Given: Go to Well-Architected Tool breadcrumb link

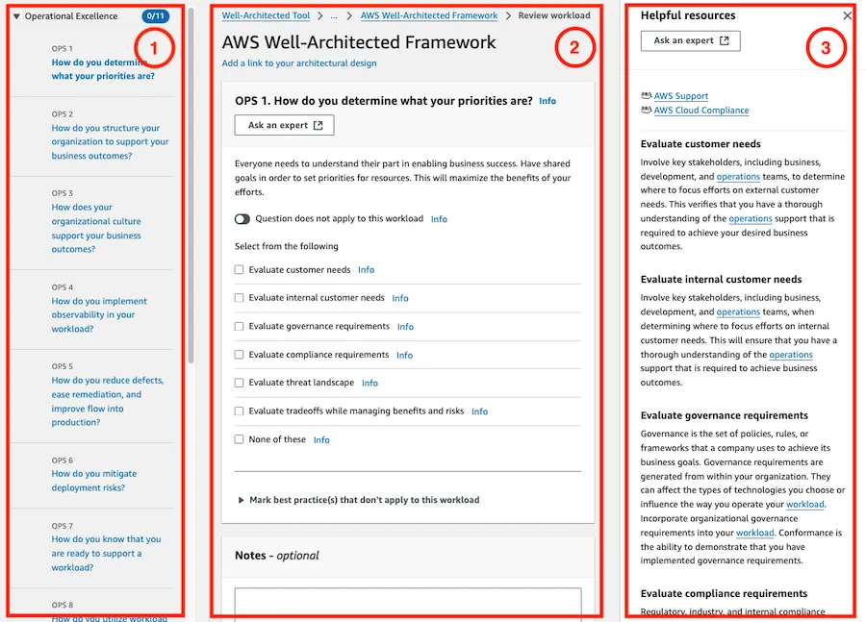Looking at the screenshot, I should click(266, 15).
